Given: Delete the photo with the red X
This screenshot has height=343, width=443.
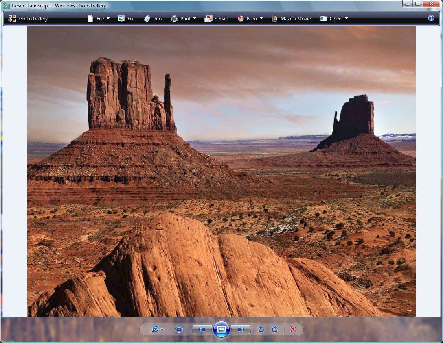Looking at the screenshot, I should [x=293, y=329].
